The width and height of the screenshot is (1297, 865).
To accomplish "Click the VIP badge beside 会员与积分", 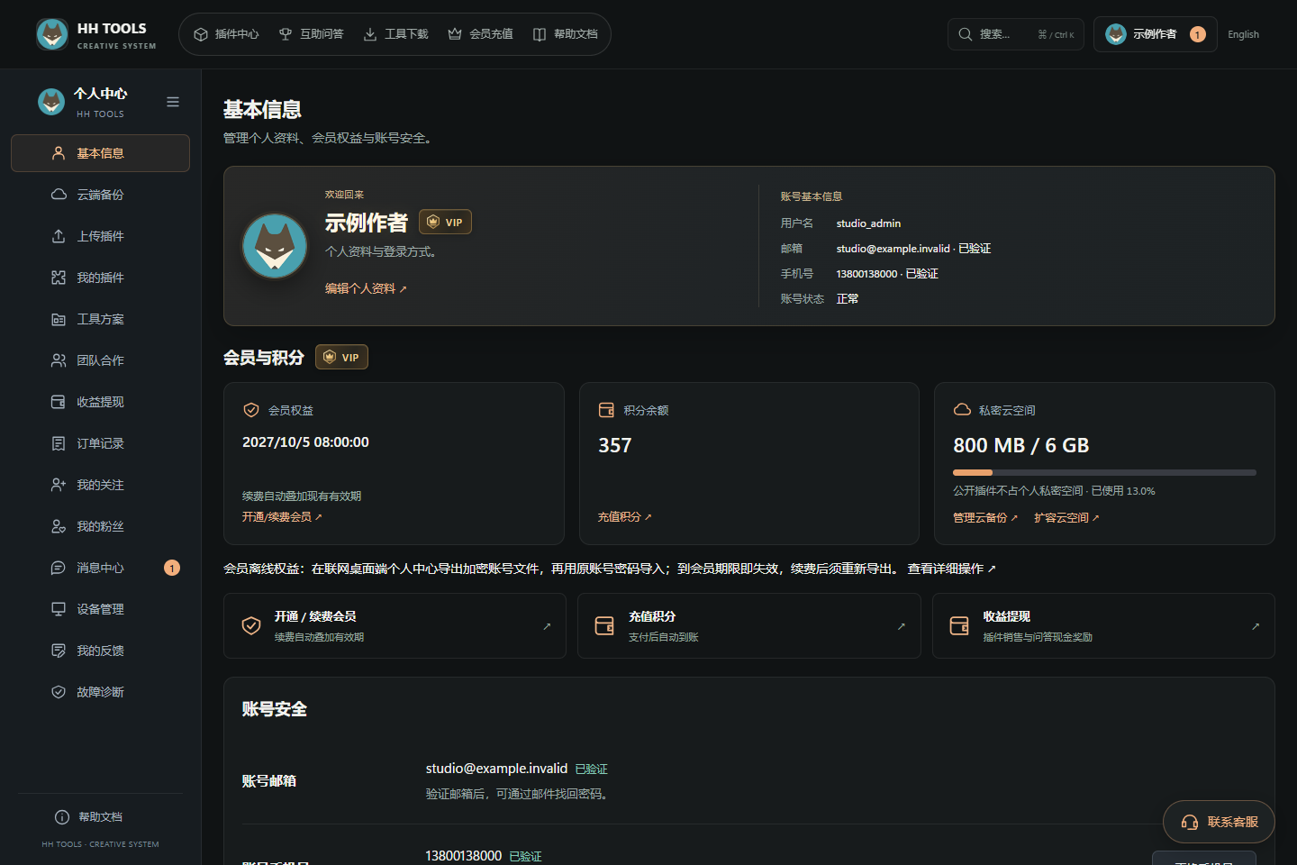I will pos(341,357).
